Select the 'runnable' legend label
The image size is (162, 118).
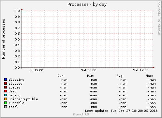16,103
